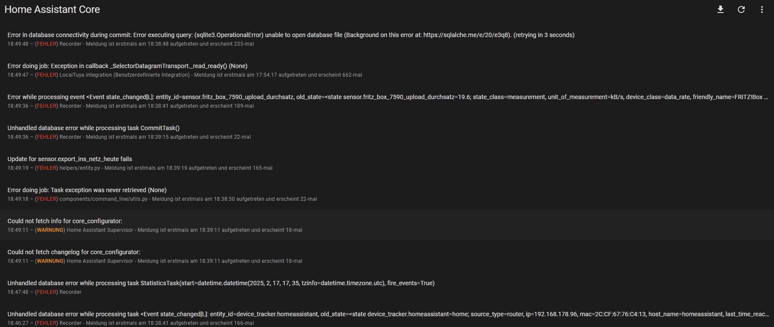Click the helpers/entity.py source text
Screen dimensions: 774x327
point(79,168)
